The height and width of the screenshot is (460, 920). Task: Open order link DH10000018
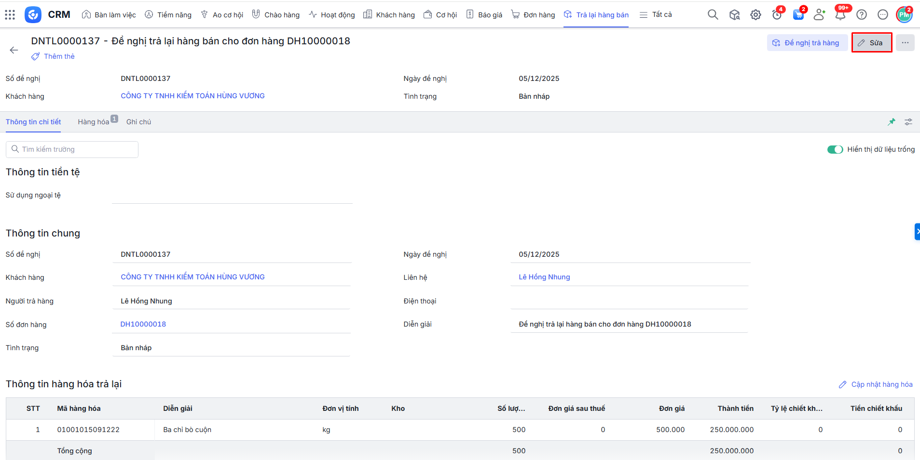tap(143, 324)
